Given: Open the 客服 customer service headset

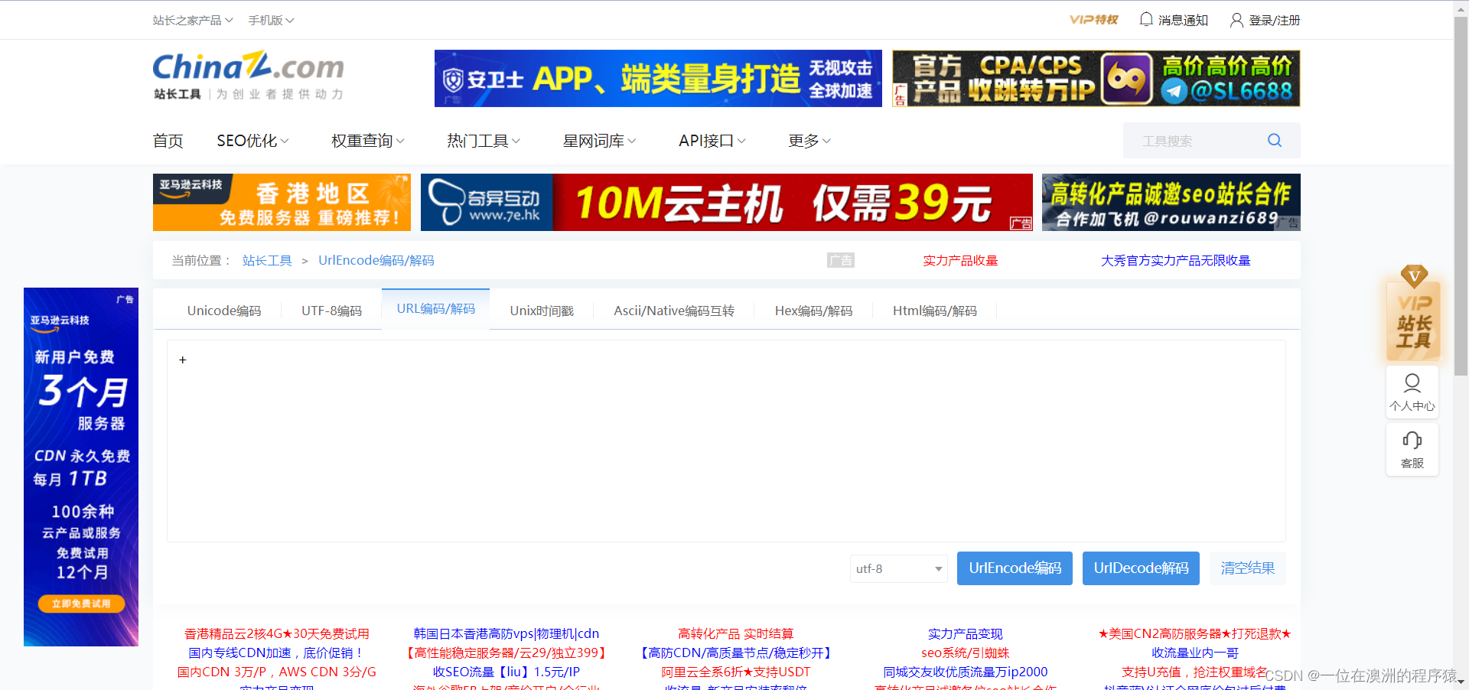Looking at the screenshot, I should click(1412, 450).
